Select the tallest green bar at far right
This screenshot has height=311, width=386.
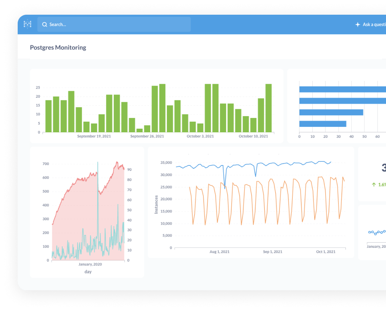pyautogui.click(x=269, y=108)
